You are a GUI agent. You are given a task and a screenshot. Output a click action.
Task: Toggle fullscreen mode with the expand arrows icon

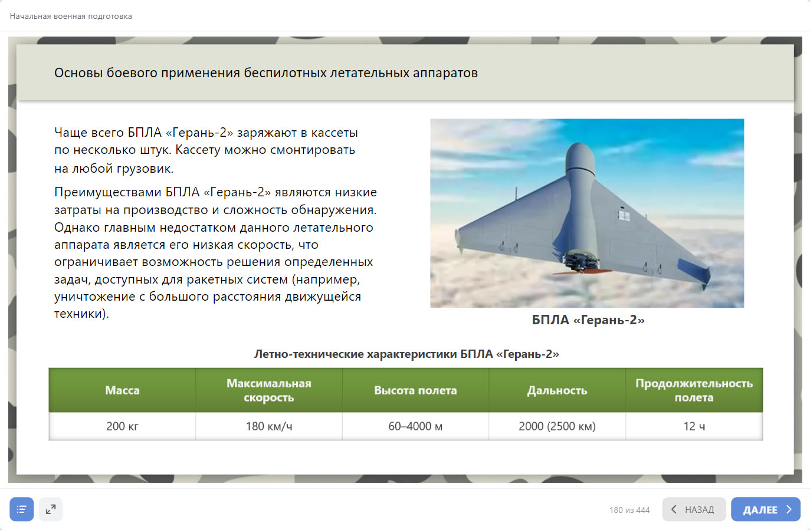click(x=51, y=509)
